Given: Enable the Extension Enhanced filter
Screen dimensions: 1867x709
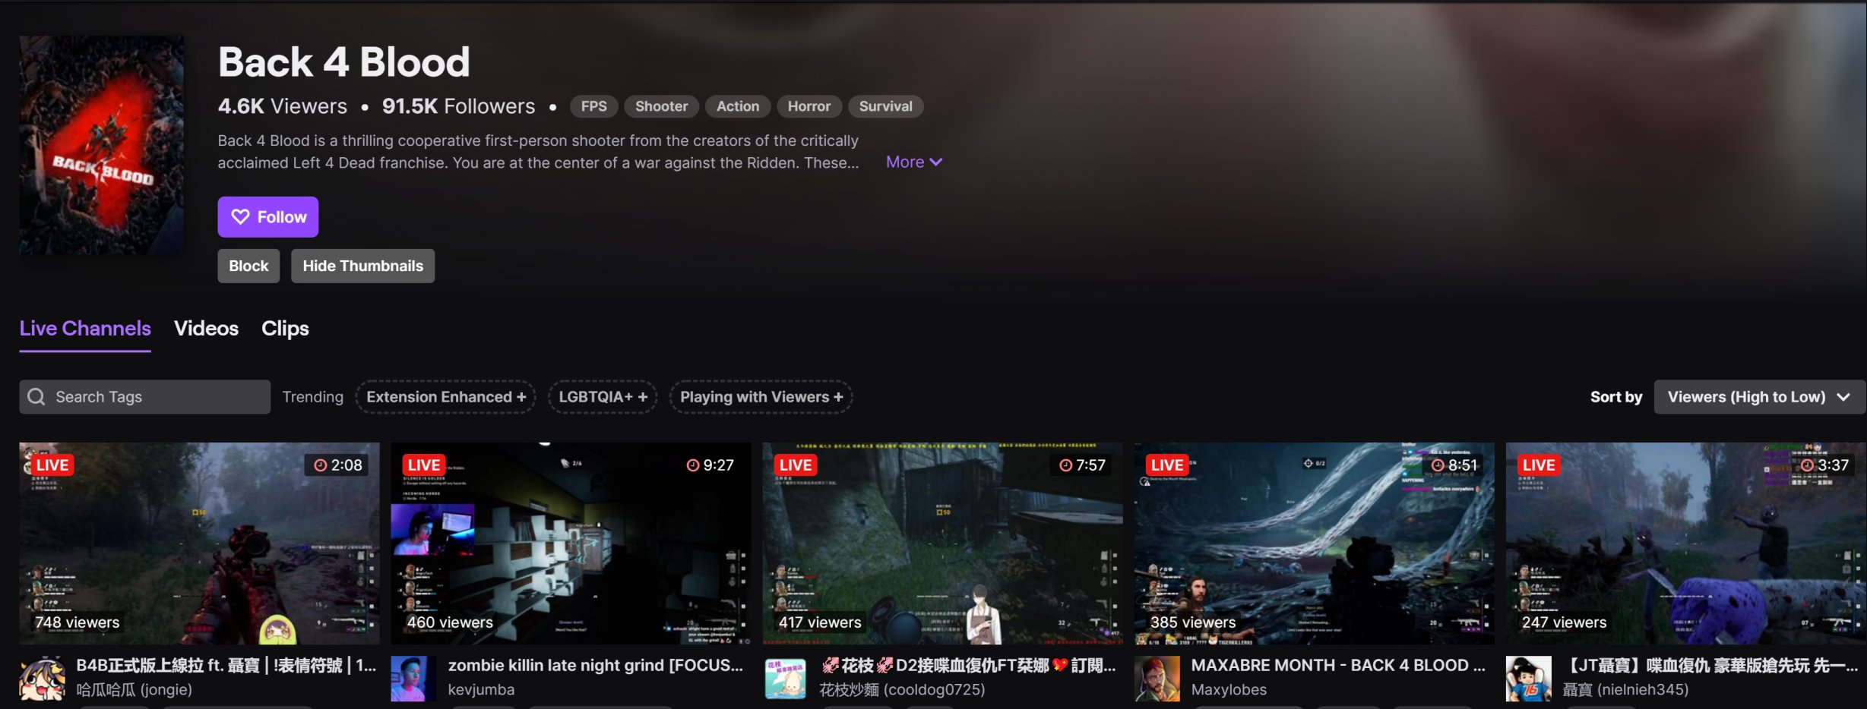Looking at the screenshot, I should point(445,396).
